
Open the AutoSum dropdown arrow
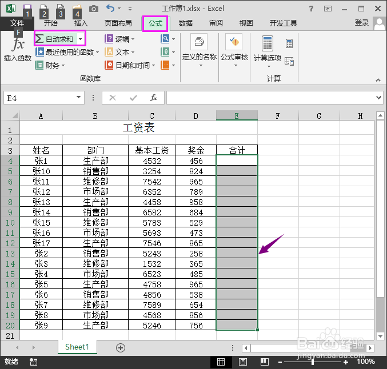[x=81, y=39]
